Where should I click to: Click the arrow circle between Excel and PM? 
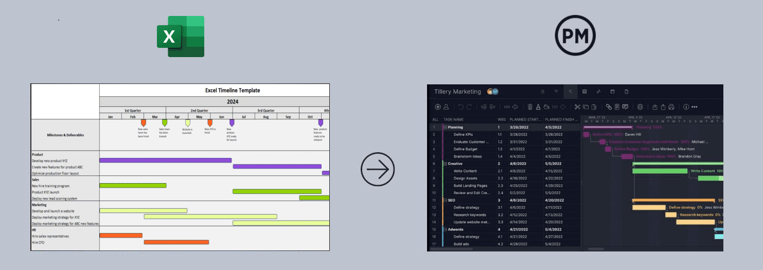click(x=378, y=169)
